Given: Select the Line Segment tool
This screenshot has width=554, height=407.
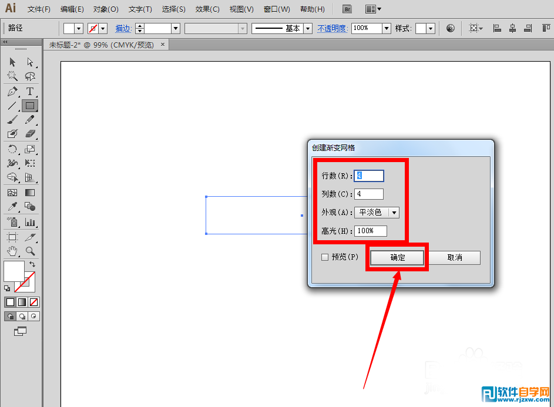Looking at the screenshot, I should coord(12,106).
